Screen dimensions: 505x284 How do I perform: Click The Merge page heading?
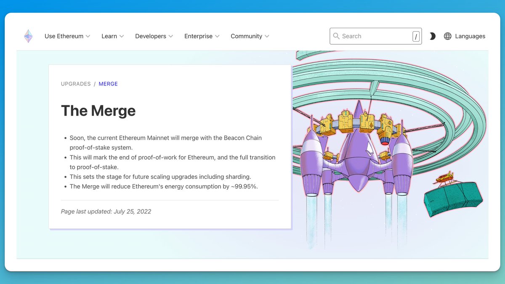pyautogui.click(x=98, y=111)
